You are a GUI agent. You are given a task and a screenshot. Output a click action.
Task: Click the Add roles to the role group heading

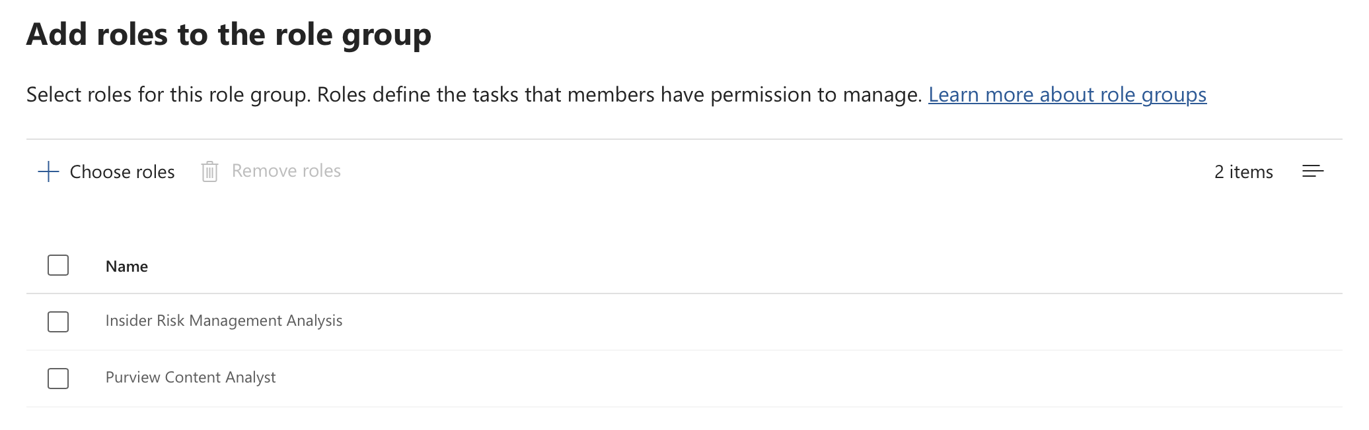coord(229,34)
